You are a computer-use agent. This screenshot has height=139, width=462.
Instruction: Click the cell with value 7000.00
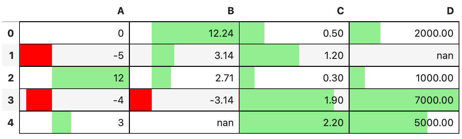(404, 100)
